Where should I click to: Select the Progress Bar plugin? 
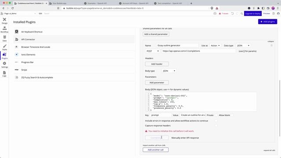[x=74, y=62]
